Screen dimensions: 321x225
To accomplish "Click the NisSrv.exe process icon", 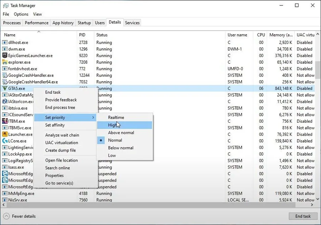I will 5,200.
